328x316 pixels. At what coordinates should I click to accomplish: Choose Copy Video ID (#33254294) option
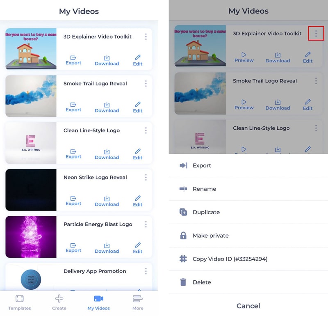pyautogui.click(x=230, y=259)
